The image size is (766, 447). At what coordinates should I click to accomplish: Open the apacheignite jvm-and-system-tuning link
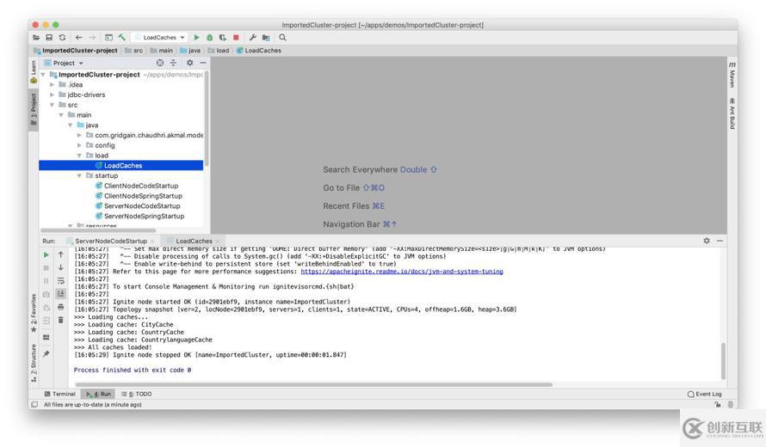click(402, 272)
